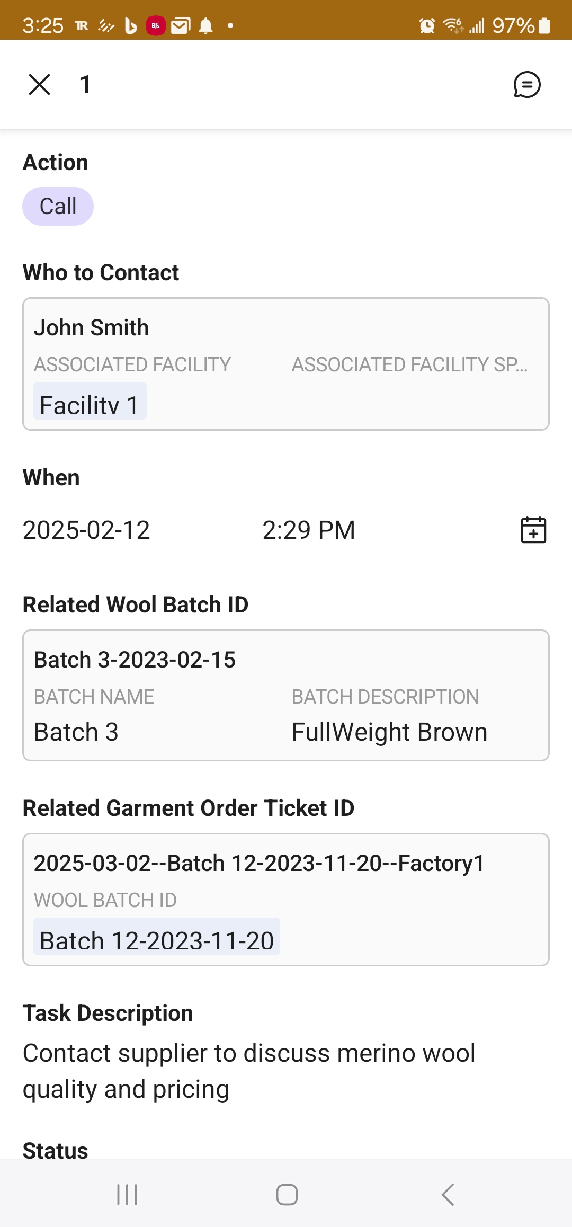Tap the Task Description text
572x1227 pixels.
[x=249, y=1071]
